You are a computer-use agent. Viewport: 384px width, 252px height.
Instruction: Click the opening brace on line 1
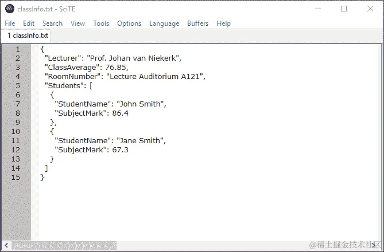(x=42, y=49)
